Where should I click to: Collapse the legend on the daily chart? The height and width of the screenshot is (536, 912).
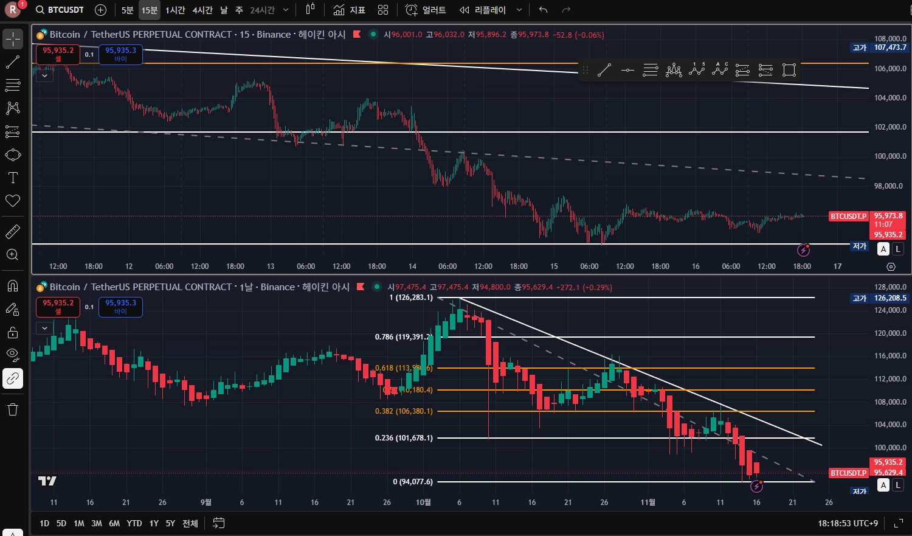[44, 329]
